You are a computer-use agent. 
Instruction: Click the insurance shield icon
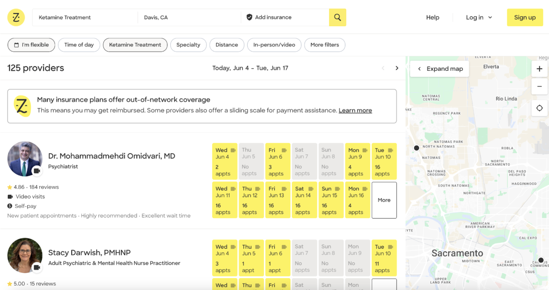click(249, 17)
